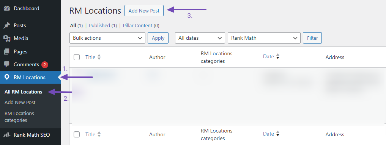Sort by Title arrows in top header
386x145 pixels.
(x=99, y=57)
